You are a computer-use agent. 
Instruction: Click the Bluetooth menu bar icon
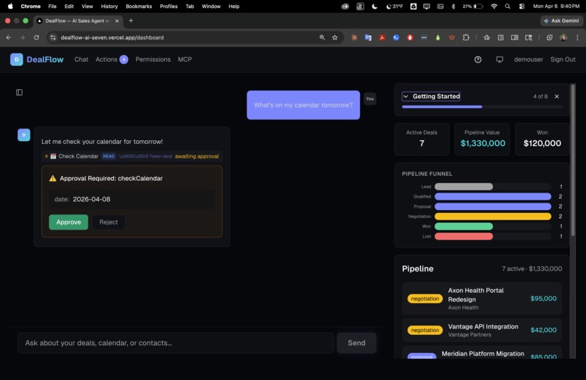point(454,7)
